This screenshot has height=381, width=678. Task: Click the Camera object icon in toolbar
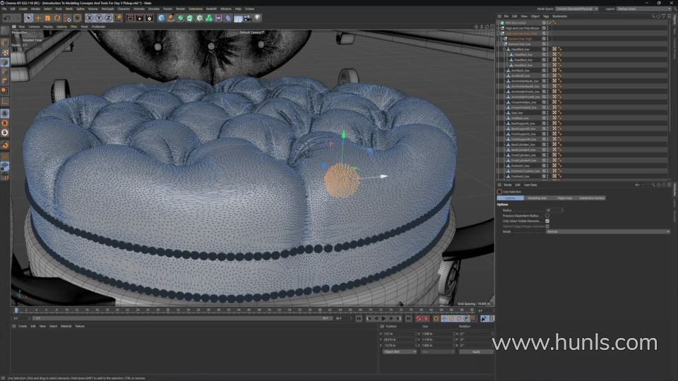[248, 18]
